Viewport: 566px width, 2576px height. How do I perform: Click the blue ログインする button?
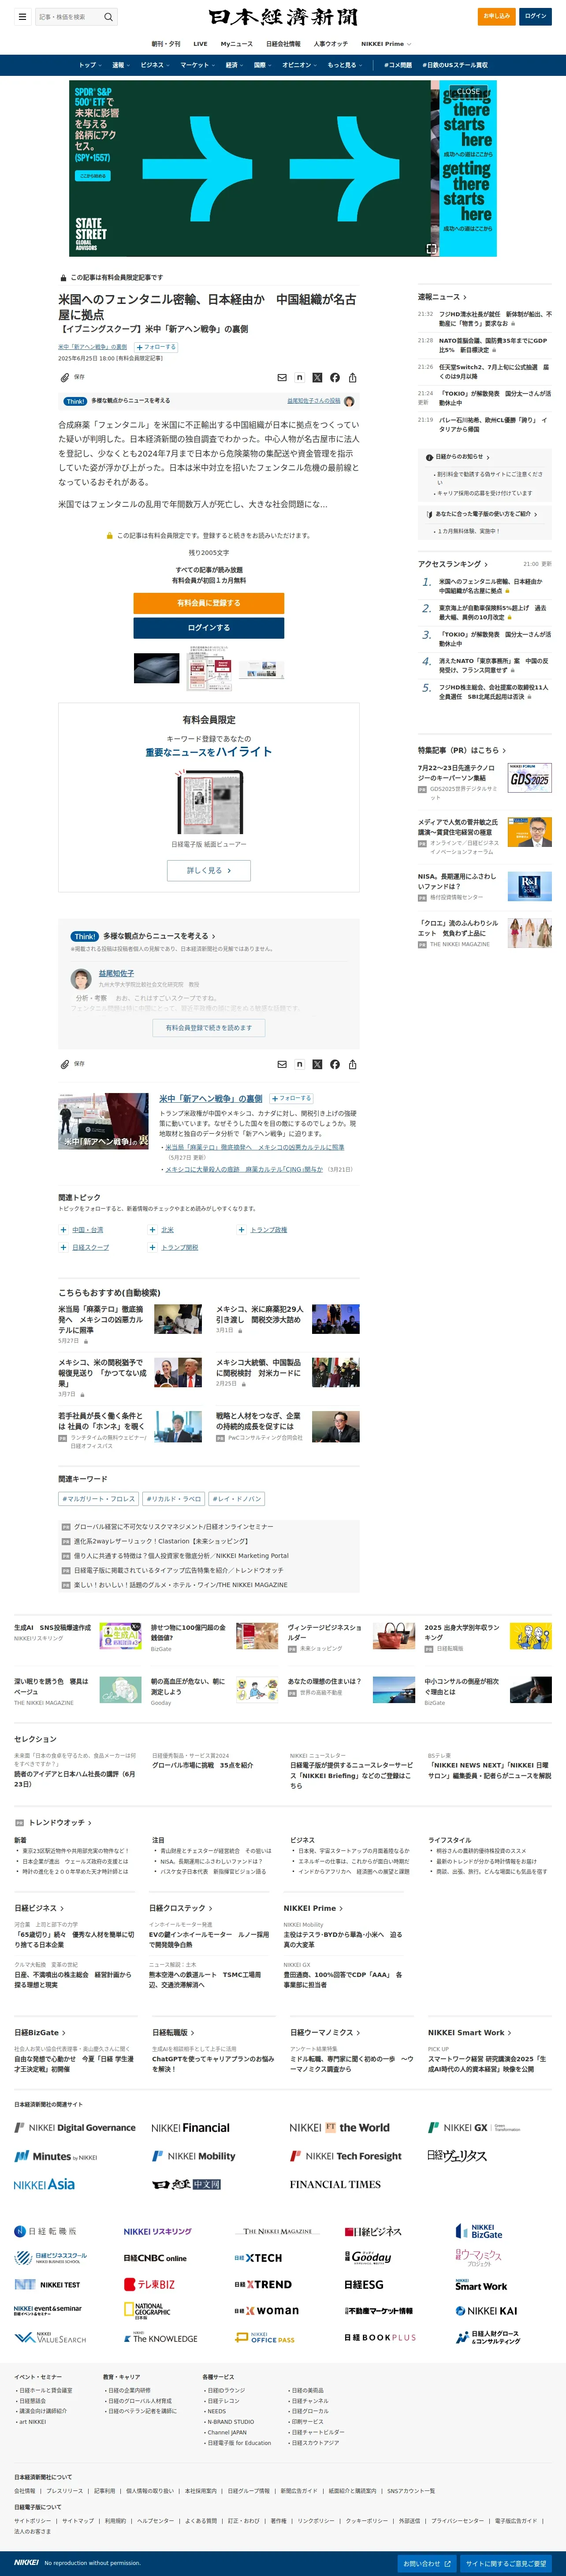click(209, 628)
